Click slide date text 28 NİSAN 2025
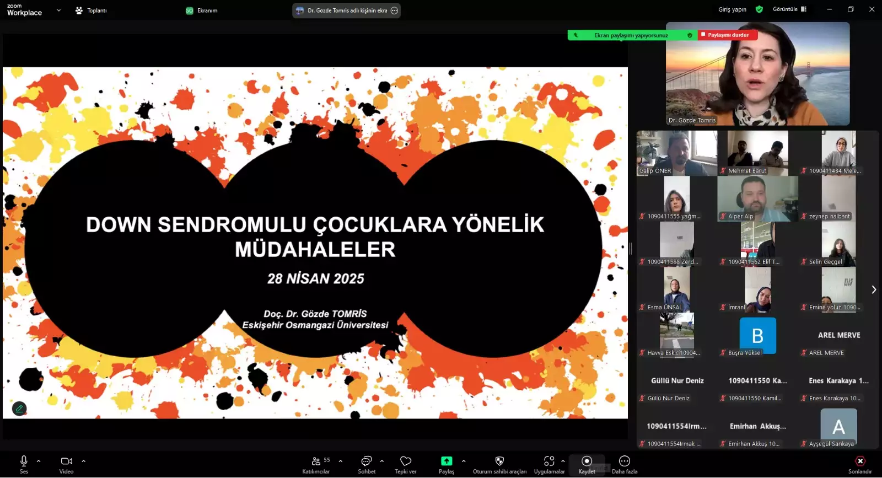Image resolution: width=882 pixels, height=478 pixels. [316, 279]
